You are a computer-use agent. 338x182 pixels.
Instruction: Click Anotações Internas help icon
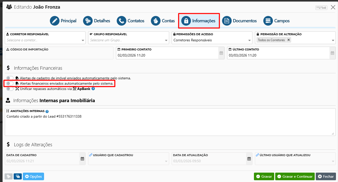pos(47,111)
